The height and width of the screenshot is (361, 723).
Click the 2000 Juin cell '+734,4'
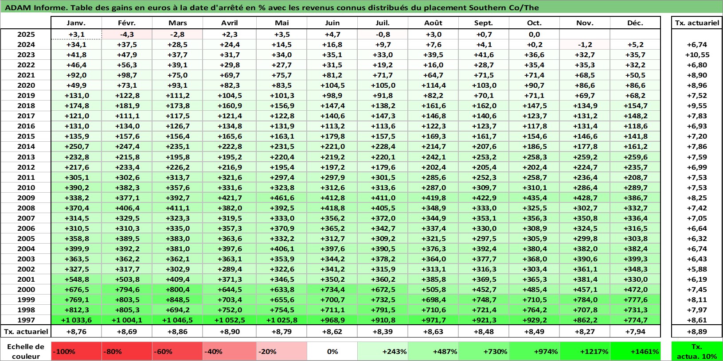coord(332,289)
